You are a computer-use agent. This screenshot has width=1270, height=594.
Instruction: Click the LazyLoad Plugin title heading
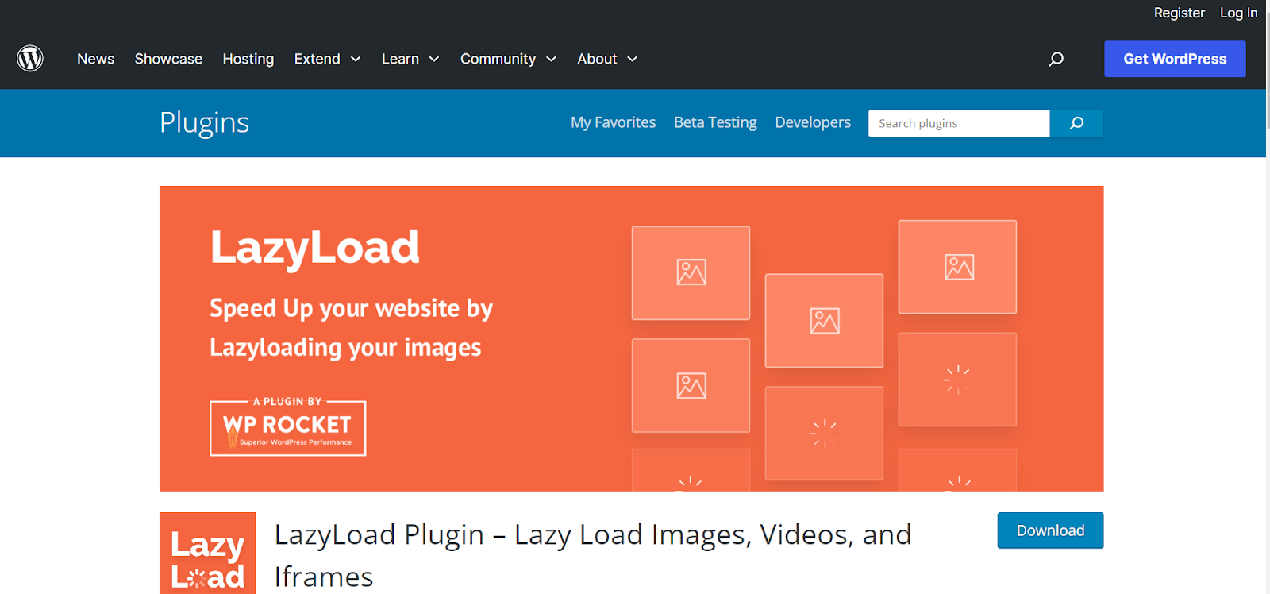pos(592,555)
